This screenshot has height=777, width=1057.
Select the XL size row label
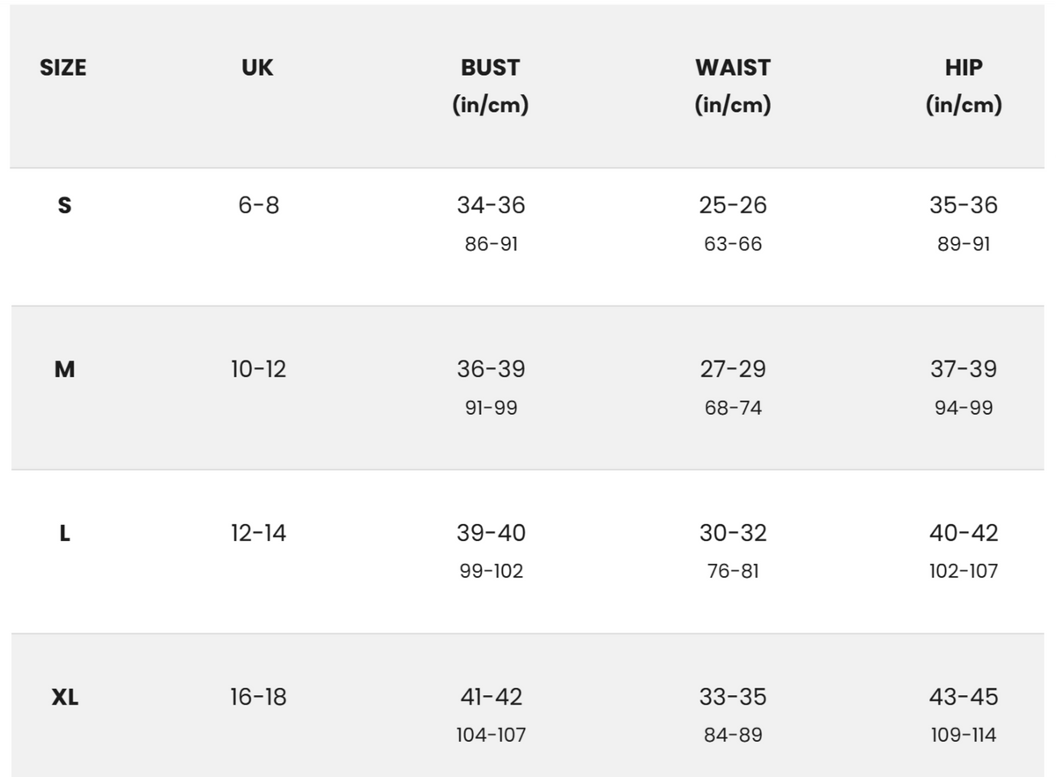click(x=64, y=697)
